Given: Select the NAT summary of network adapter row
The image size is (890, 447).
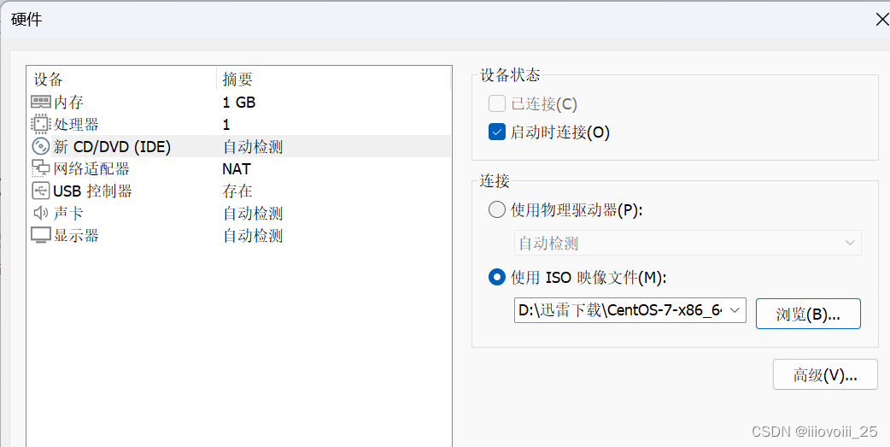Looking at the screenshot, I should pos(236,168).
